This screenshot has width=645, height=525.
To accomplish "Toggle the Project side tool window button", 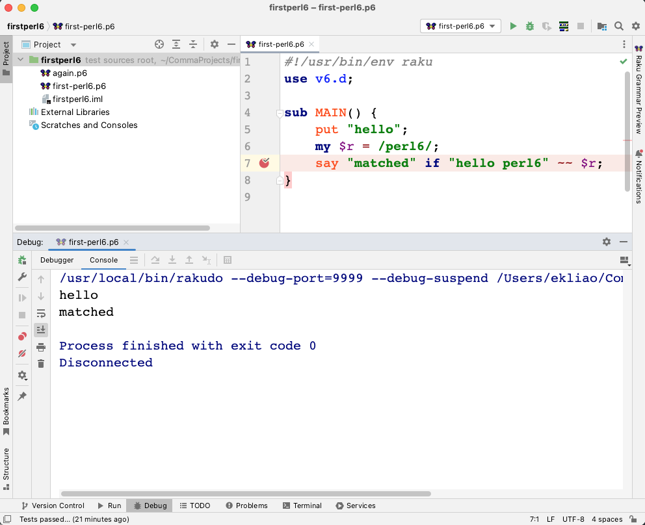I will coord(6,60).
